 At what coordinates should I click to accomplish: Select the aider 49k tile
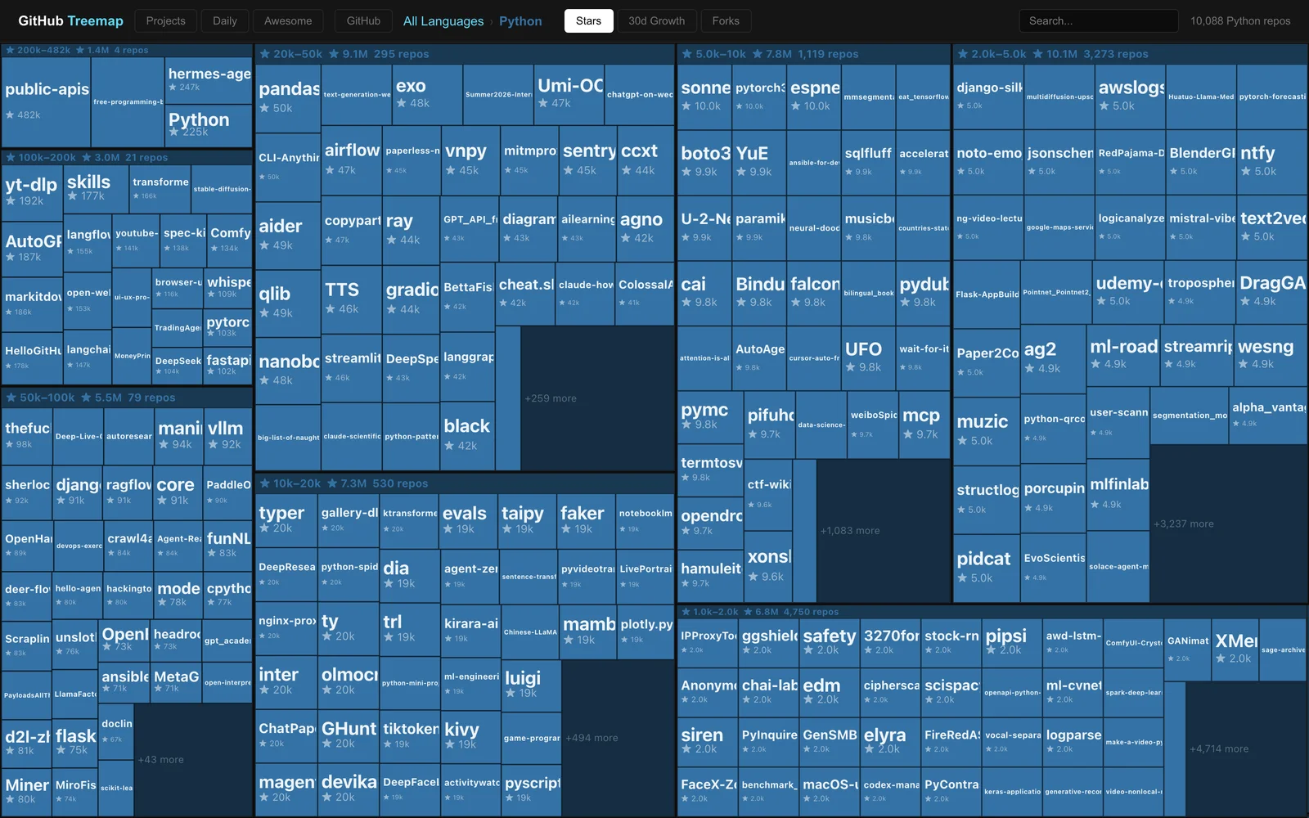pos(289,236)
